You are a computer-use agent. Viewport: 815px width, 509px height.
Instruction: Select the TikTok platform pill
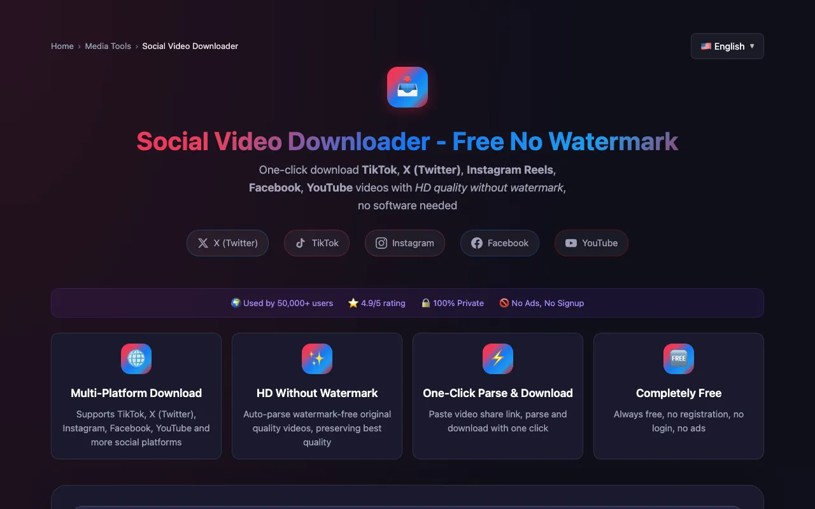pyautogui.click(x=316, y=243)
